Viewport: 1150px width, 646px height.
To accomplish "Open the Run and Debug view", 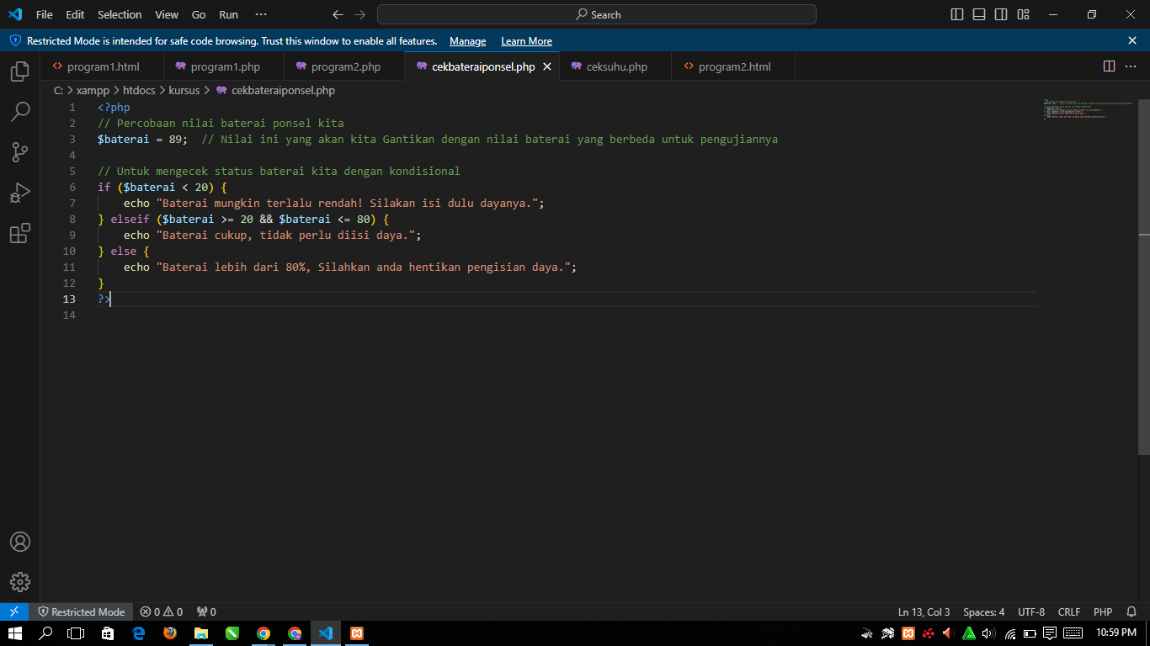I will [x=20, y=193].
